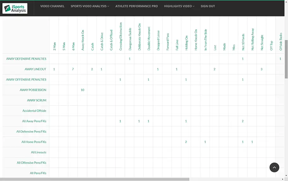Click the Home Knock On column header
Screen dimensions: 288x181
tap(196, 40)
